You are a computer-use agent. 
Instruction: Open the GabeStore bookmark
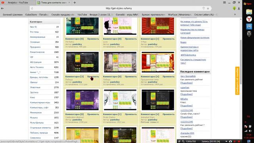click(37, 14)
